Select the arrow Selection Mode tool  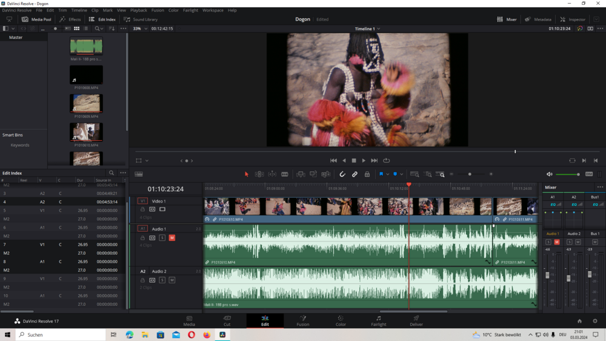247,174
